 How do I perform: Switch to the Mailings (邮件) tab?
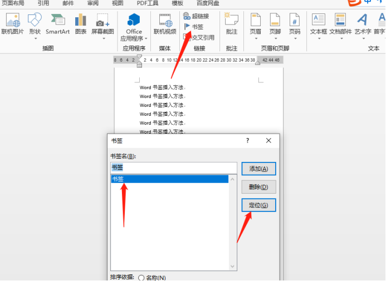click(x=68, y=3)
